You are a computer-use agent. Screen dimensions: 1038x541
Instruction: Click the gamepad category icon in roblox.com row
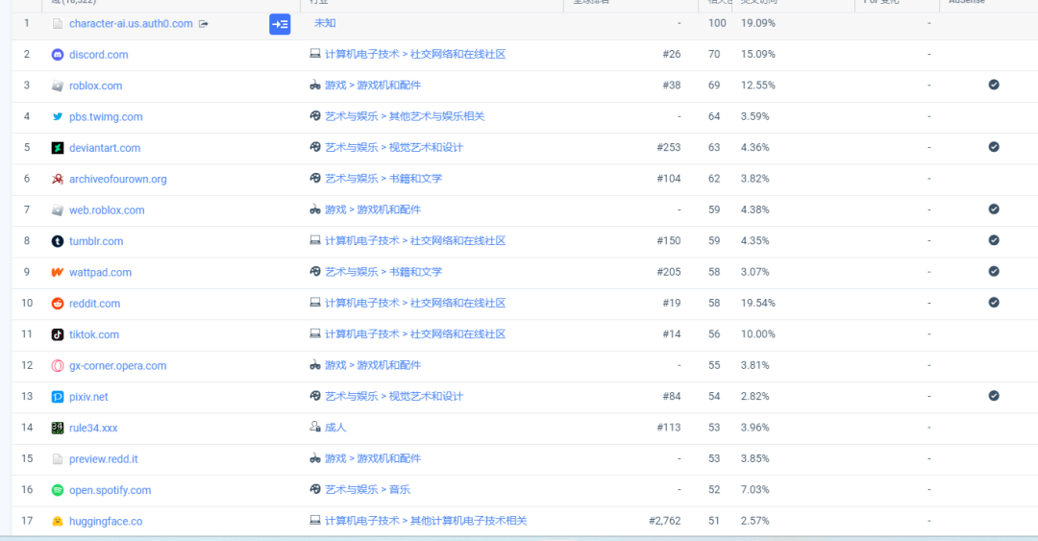315,85
